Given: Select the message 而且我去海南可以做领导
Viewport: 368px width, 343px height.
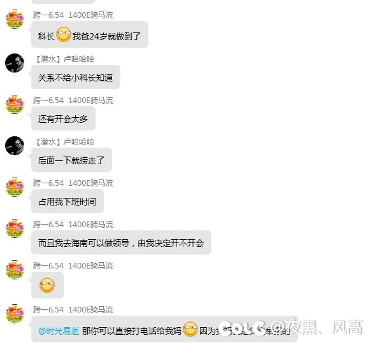Looking at the screenshot, I should tap(121, 242).
